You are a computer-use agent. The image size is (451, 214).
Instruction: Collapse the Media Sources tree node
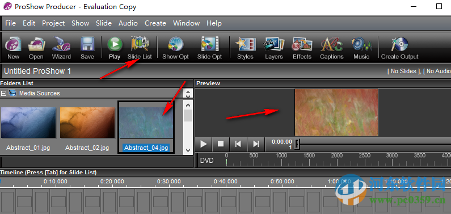pos(4,93)
